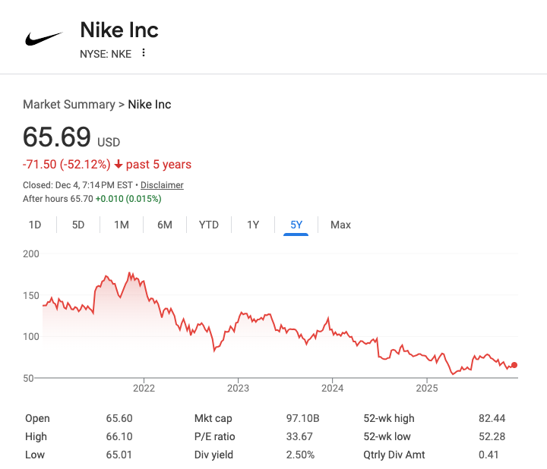This screenshot has width=547, height=469.
Task: Open the three-dot options menu
Action: coord(143,53)
